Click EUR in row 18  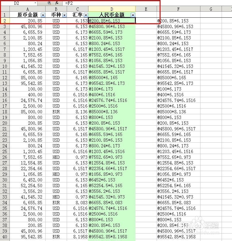pos(56,112)
